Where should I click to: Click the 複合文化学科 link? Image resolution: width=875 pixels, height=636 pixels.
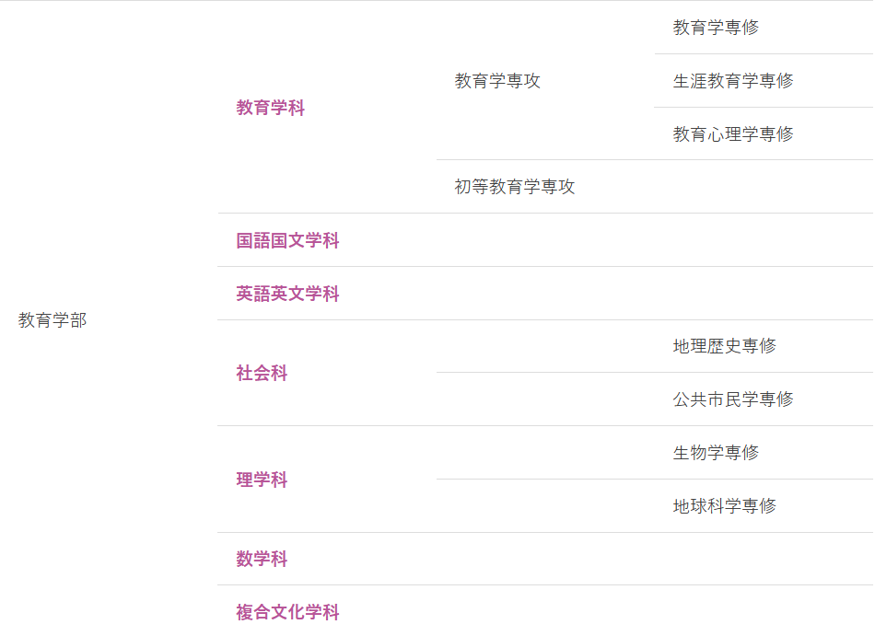[x=287, y=612]
